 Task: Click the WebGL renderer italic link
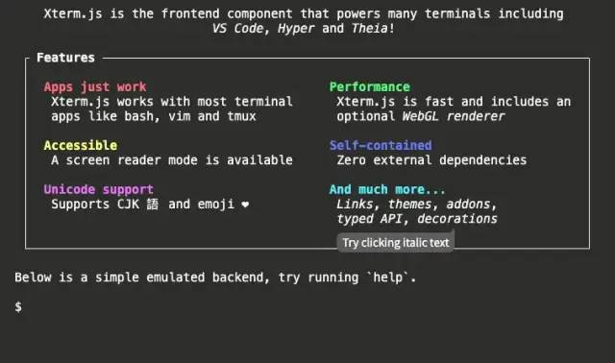[x=454, y=116]
